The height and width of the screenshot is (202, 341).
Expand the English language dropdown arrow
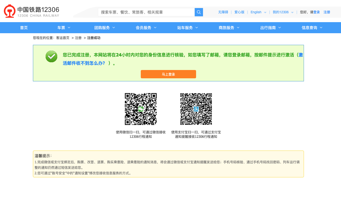[265, 12]
